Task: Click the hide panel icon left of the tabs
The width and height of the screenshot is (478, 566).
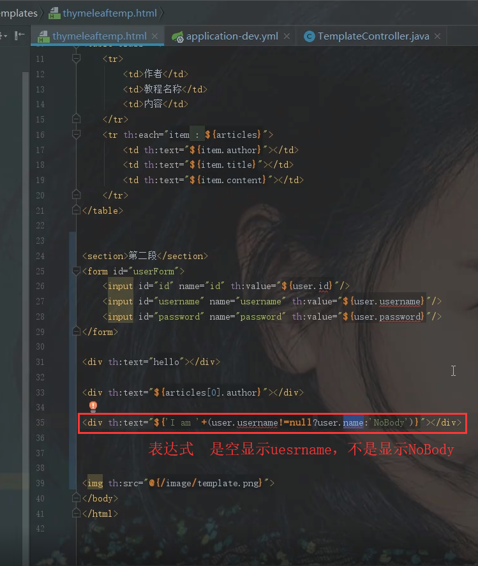Action: tap(20, 35)
